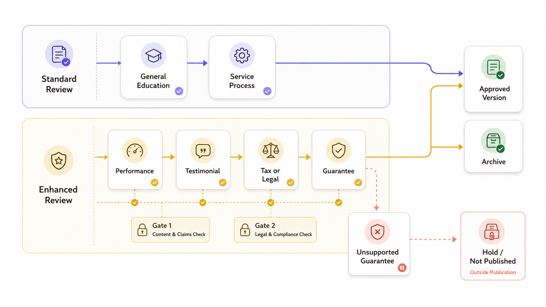The height and width of the screenshot is (307, 546).
Task: Click the 'Outside Publication' red caption
Action: [x=493, y=272]
